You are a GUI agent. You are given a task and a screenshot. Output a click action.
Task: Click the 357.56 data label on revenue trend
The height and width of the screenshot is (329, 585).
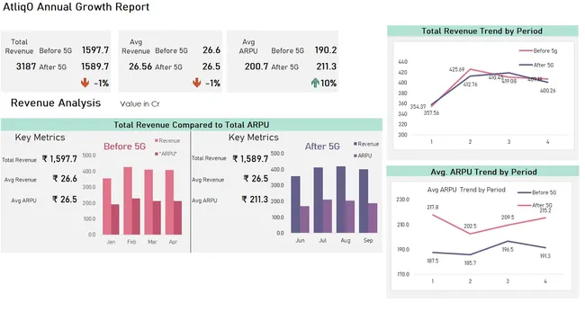click(x=431, y=113)
